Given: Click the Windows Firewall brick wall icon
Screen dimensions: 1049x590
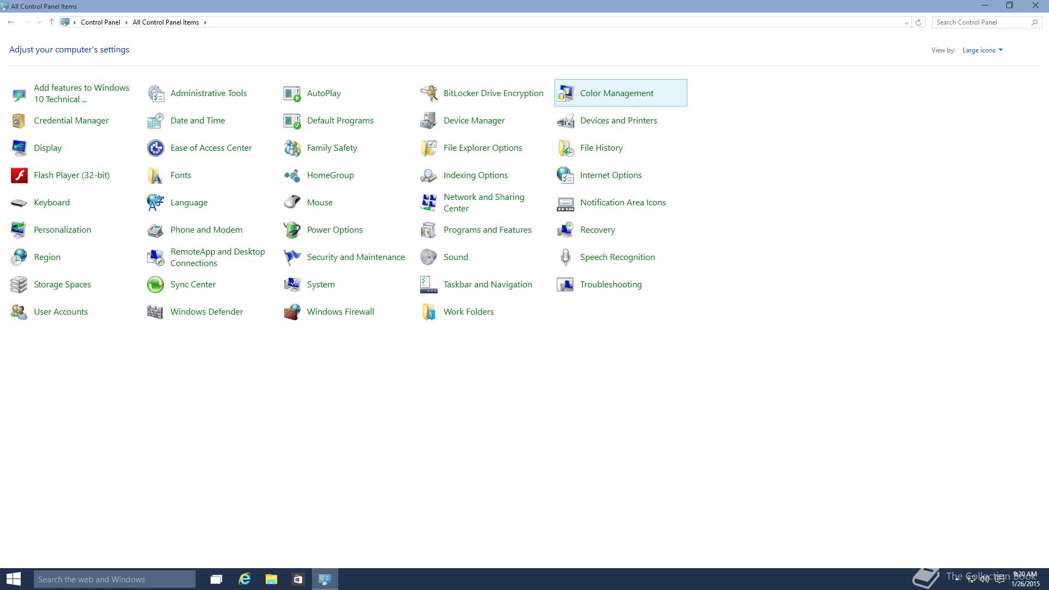Looking at the screenshot, I should tap(292, 312).
